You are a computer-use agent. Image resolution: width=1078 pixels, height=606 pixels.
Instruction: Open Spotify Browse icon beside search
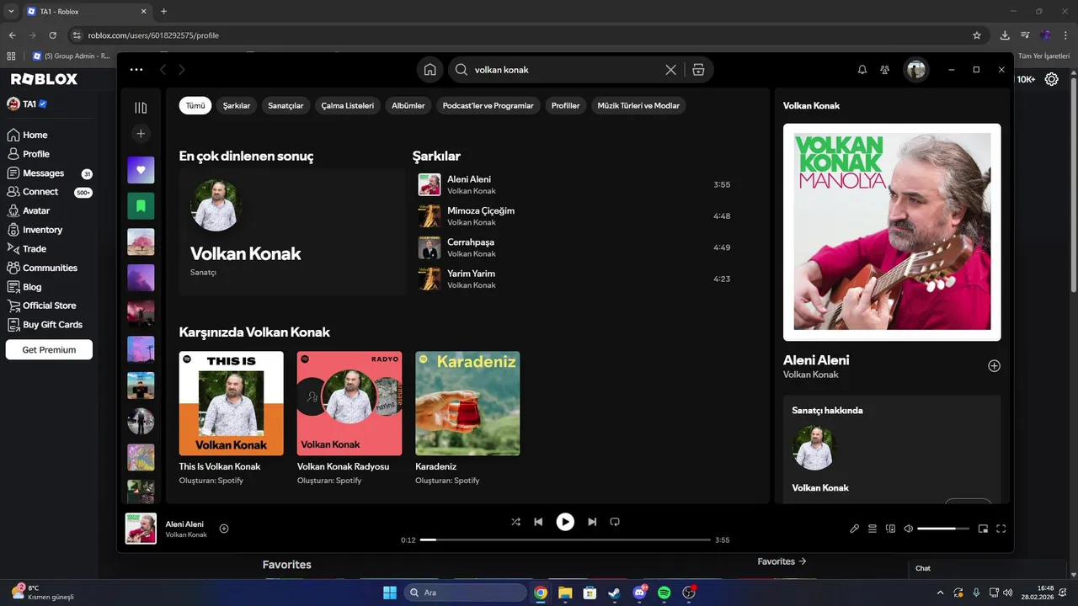(698, 70)
